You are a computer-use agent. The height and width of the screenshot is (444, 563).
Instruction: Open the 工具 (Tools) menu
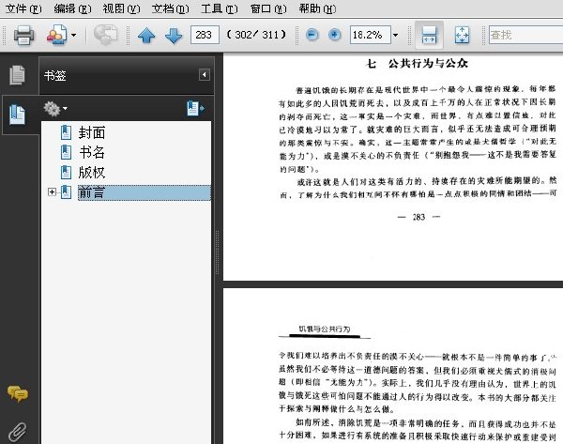tap(219, 8)
